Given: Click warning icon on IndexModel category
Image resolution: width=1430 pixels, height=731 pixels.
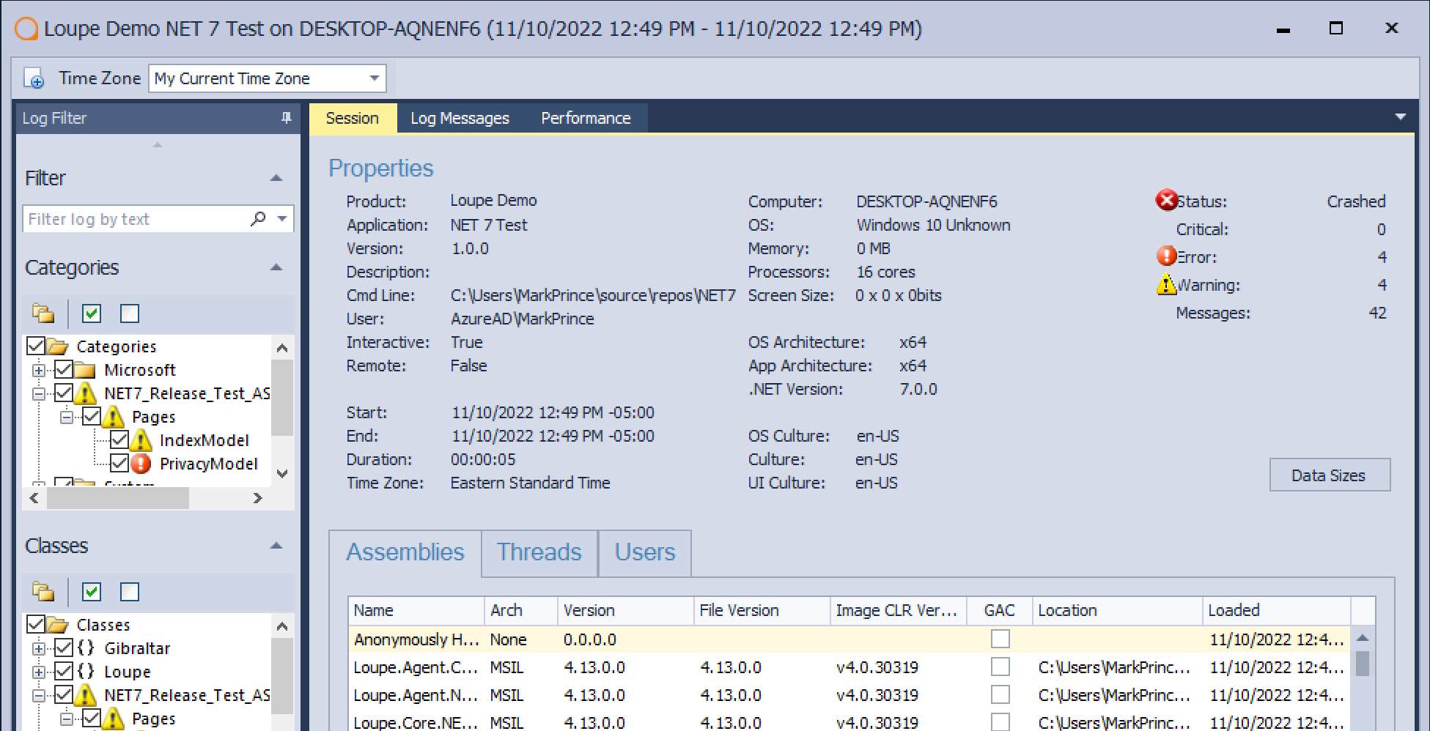Looking at the screenshot, I should click(141, 440).
